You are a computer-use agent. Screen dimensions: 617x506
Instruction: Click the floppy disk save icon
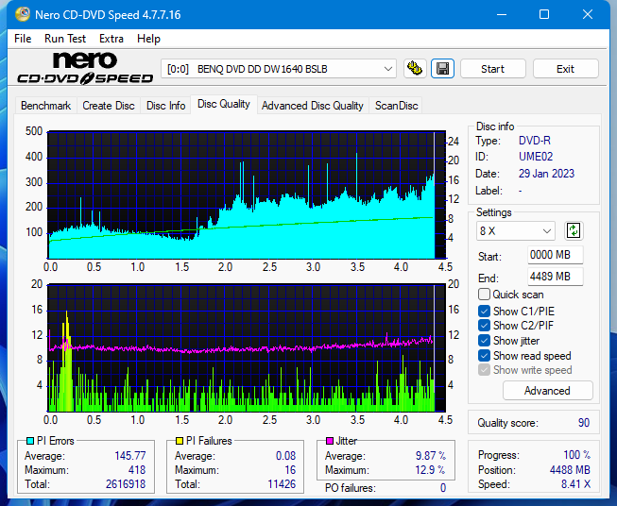443,69
